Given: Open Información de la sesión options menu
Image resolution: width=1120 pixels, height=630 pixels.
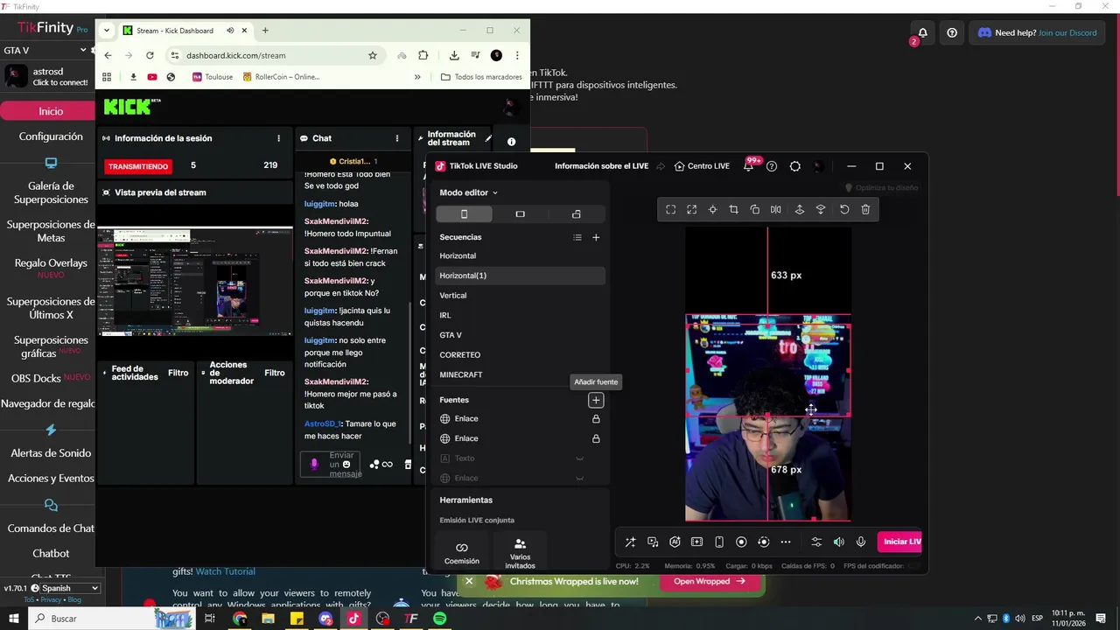Looking at the screenshot, I should point(279,138).
